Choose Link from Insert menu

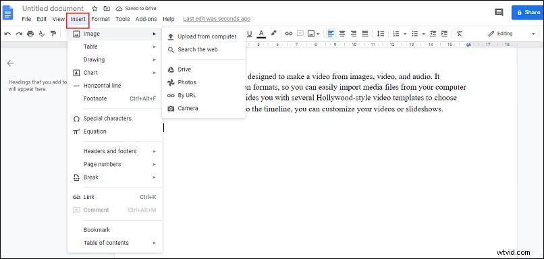115,197
